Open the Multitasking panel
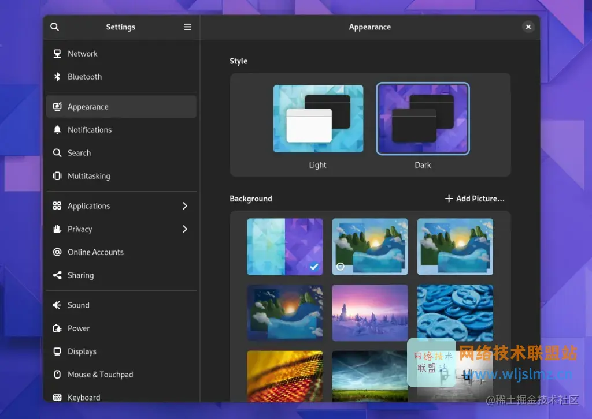592x419 pixels. [x=121, y=176]
